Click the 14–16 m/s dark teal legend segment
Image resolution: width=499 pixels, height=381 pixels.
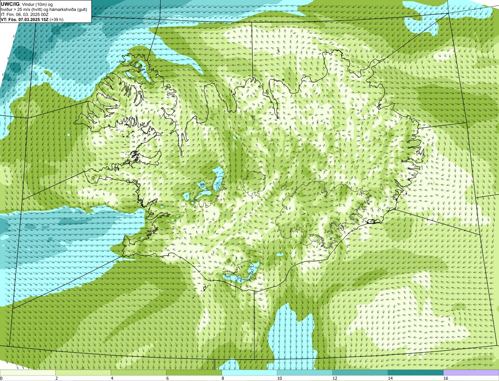point(416,372)
